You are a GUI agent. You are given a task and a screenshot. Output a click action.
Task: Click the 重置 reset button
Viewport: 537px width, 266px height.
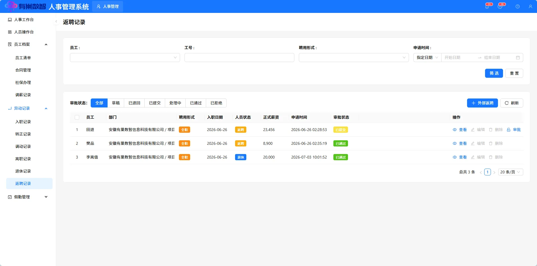point(514,73)
